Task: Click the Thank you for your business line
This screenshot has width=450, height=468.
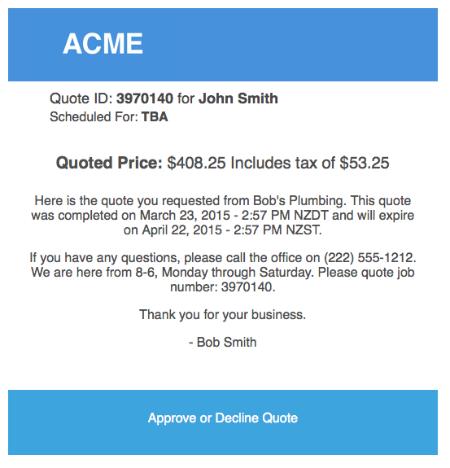Action: pyautogui.click(x=223, y=315)
